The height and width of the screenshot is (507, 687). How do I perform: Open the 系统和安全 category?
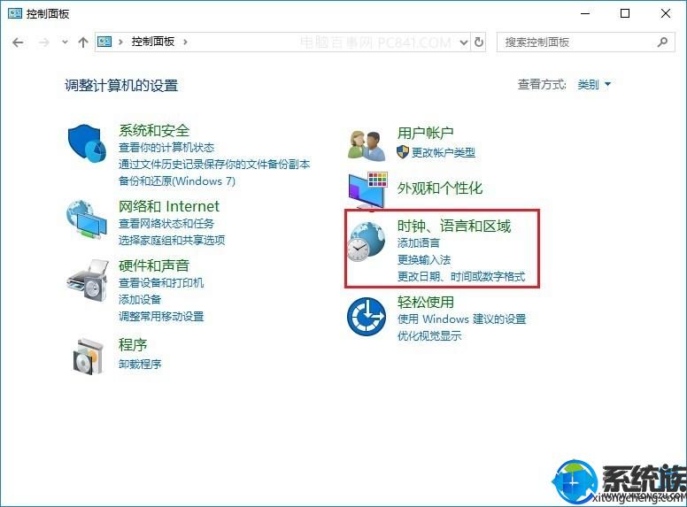pyautogui.click(x=154, y=130)
